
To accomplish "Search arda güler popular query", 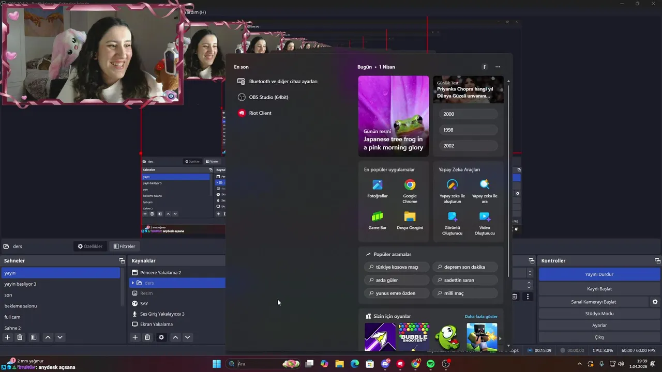I will click(397, 280).
